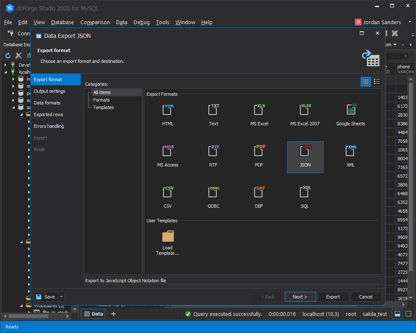Viewport: 416px width, 333px height.
Task: Open the Debug menu
Action: [x=141, y=22]
